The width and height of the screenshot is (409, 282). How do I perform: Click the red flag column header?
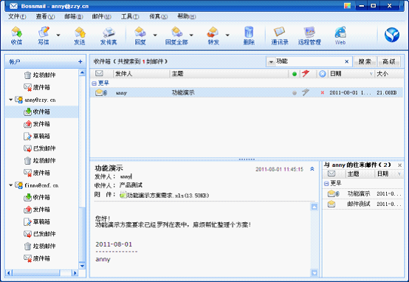[x=306, y=74]
